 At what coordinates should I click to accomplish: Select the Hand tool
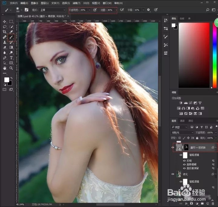click(x=5, y=68)
